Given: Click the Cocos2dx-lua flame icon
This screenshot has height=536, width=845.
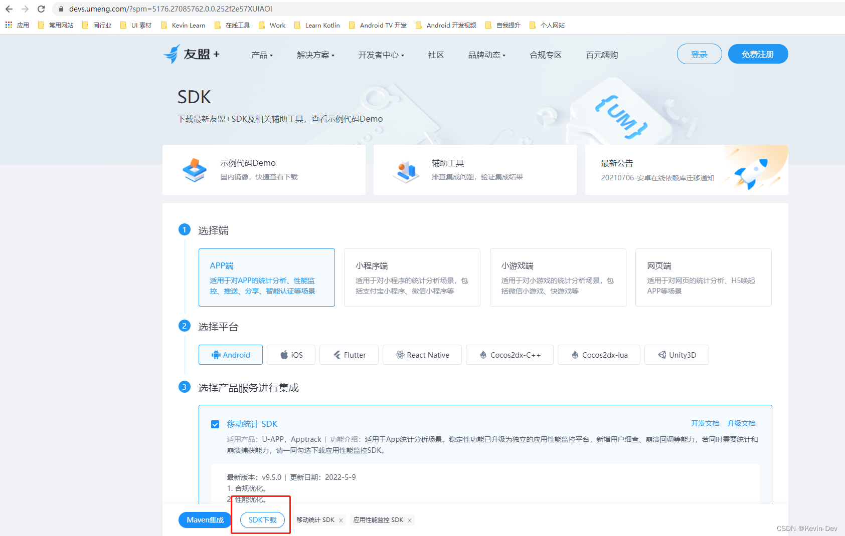Looking at the screenshot, I should coord(575,355).
